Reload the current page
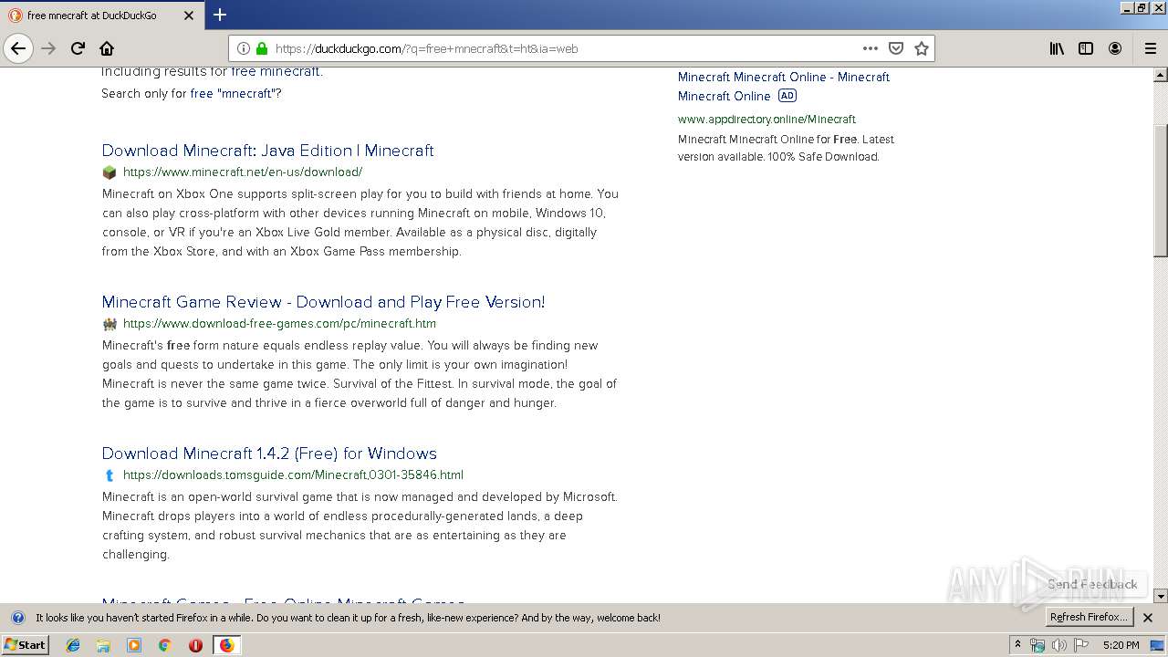The width and height of the screenshot is (1168, 657). 78,48
